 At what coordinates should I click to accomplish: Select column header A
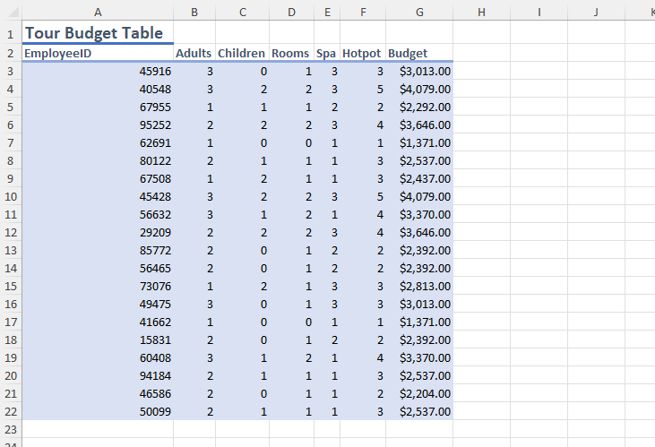click(x=97, y=12)
